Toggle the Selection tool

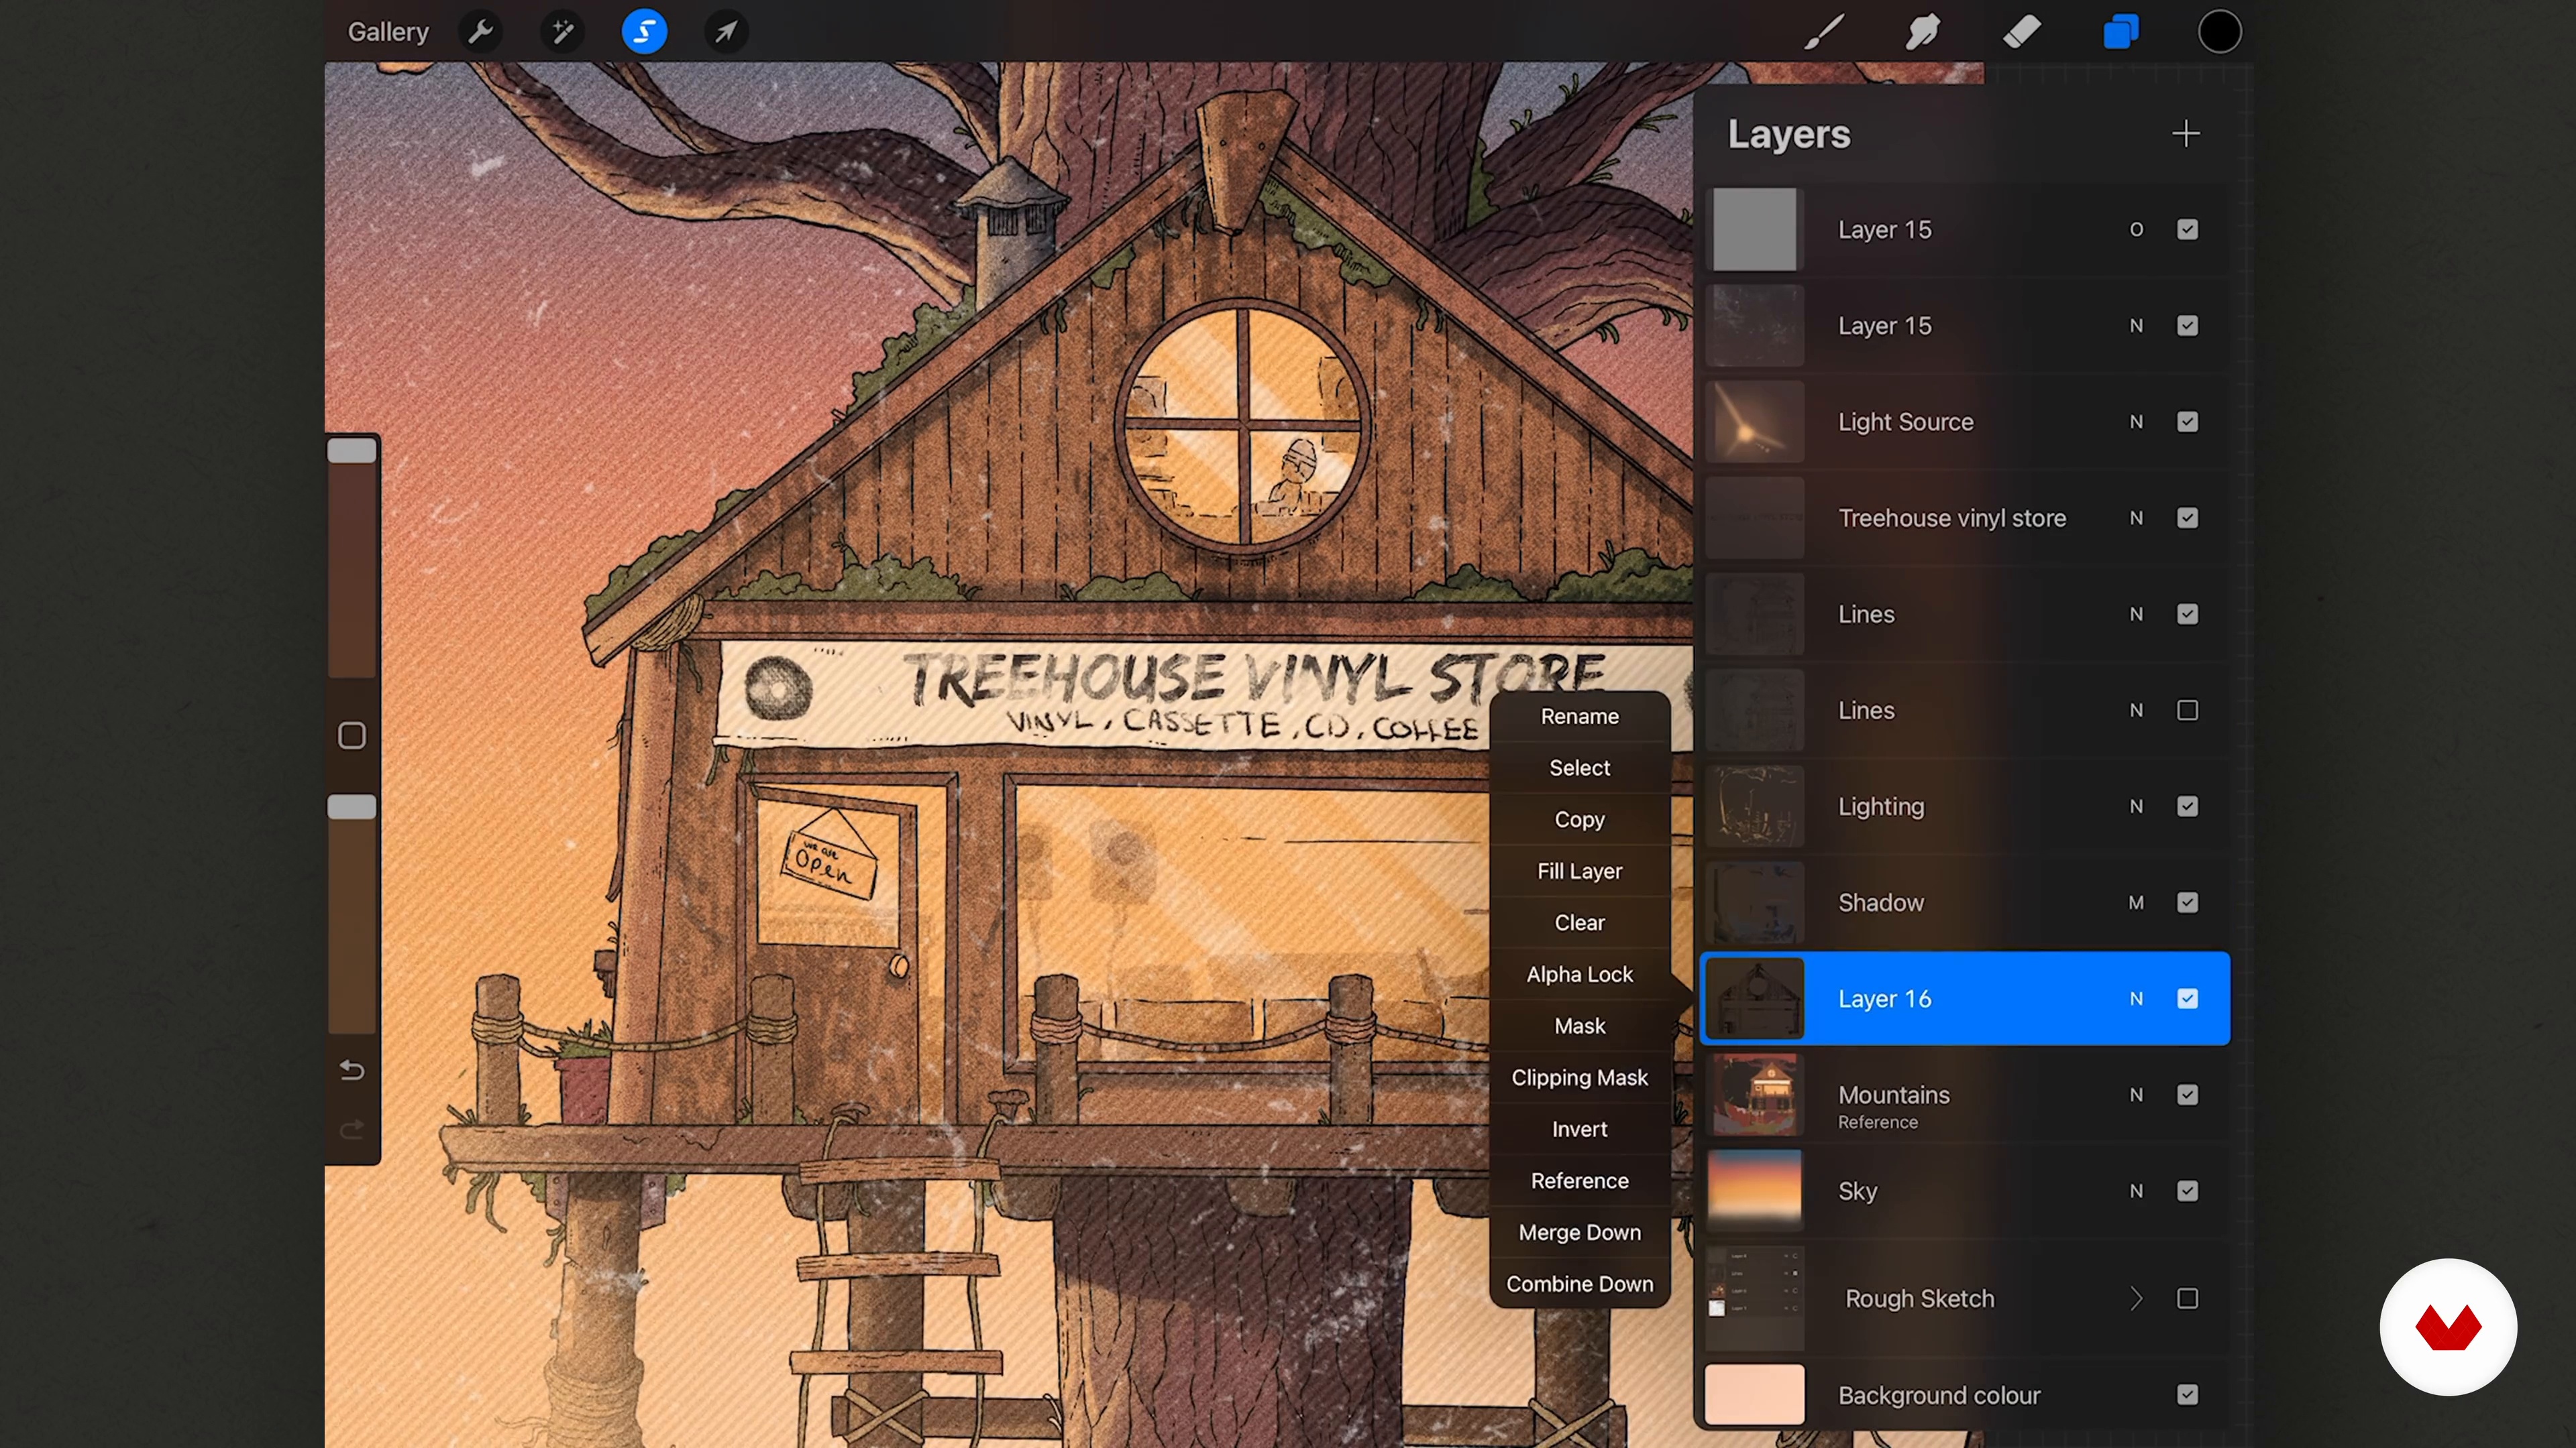coord(644,32)
